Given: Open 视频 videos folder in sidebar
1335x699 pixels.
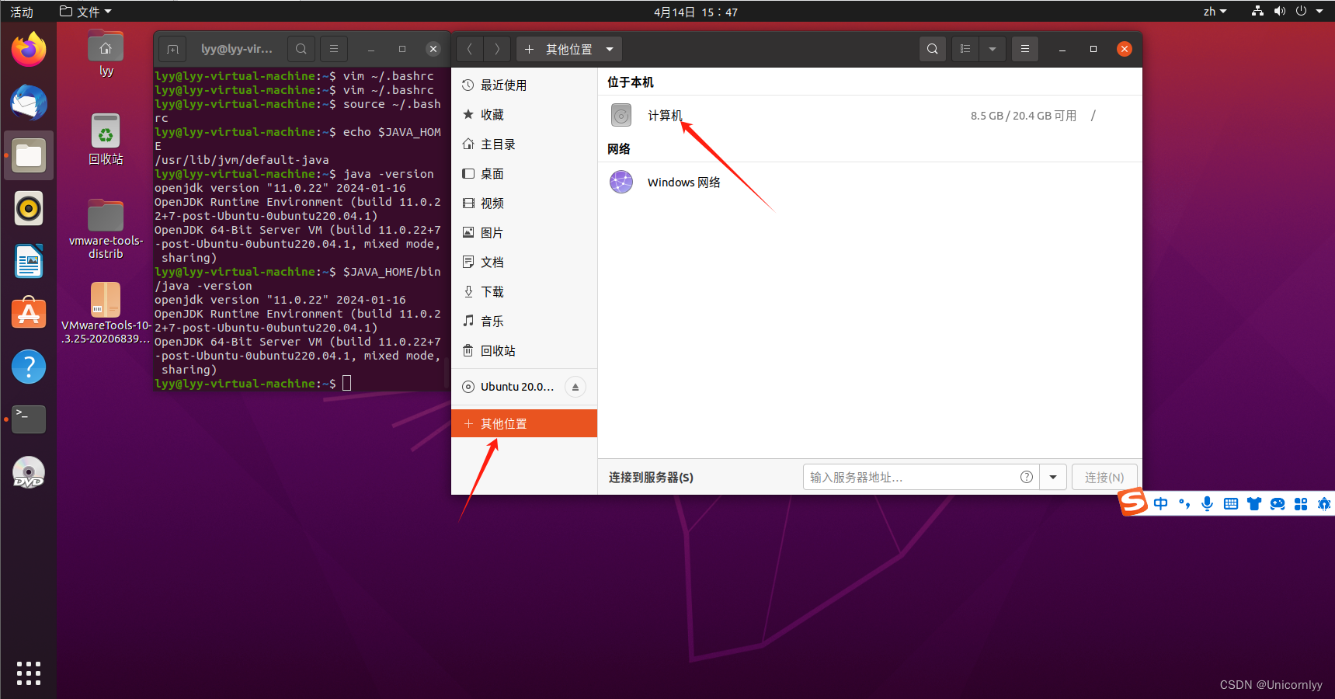Looking at the screenshot, I should click(x=524, y=203).
